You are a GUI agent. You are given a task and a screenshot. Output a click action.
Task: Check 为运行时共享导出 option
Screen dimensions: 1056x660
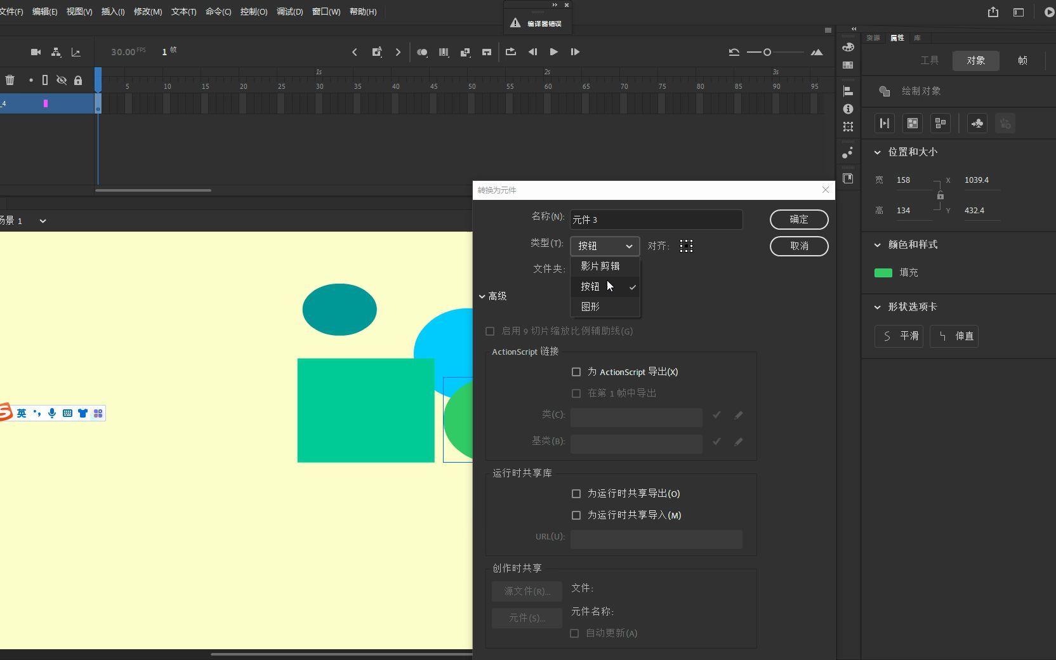point(576,494)
